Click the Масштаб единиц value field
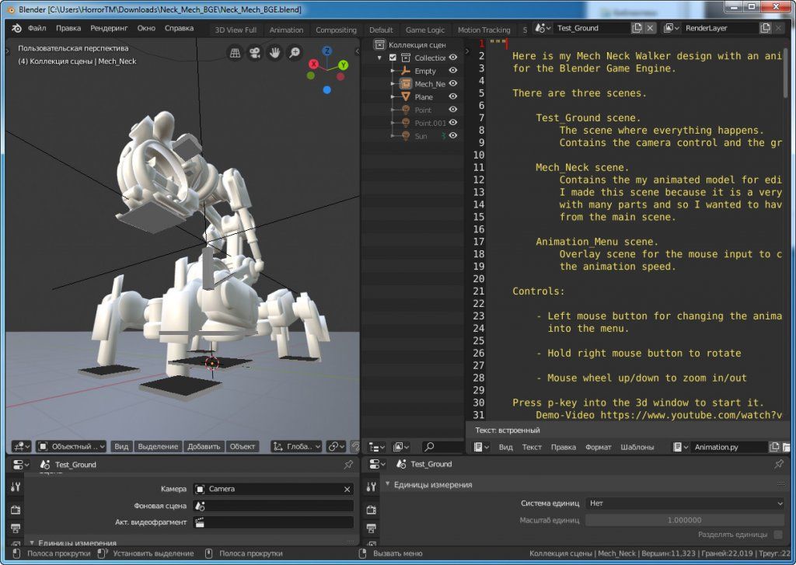This screenshot has width=796, height=565. coord(685,520)
